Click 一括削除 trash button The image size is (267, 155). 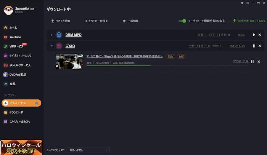(130, 21)
